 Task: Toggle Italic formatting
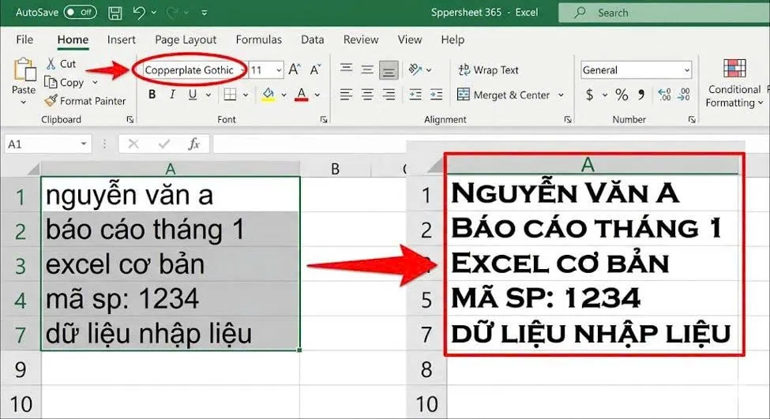tap(172, 94)
